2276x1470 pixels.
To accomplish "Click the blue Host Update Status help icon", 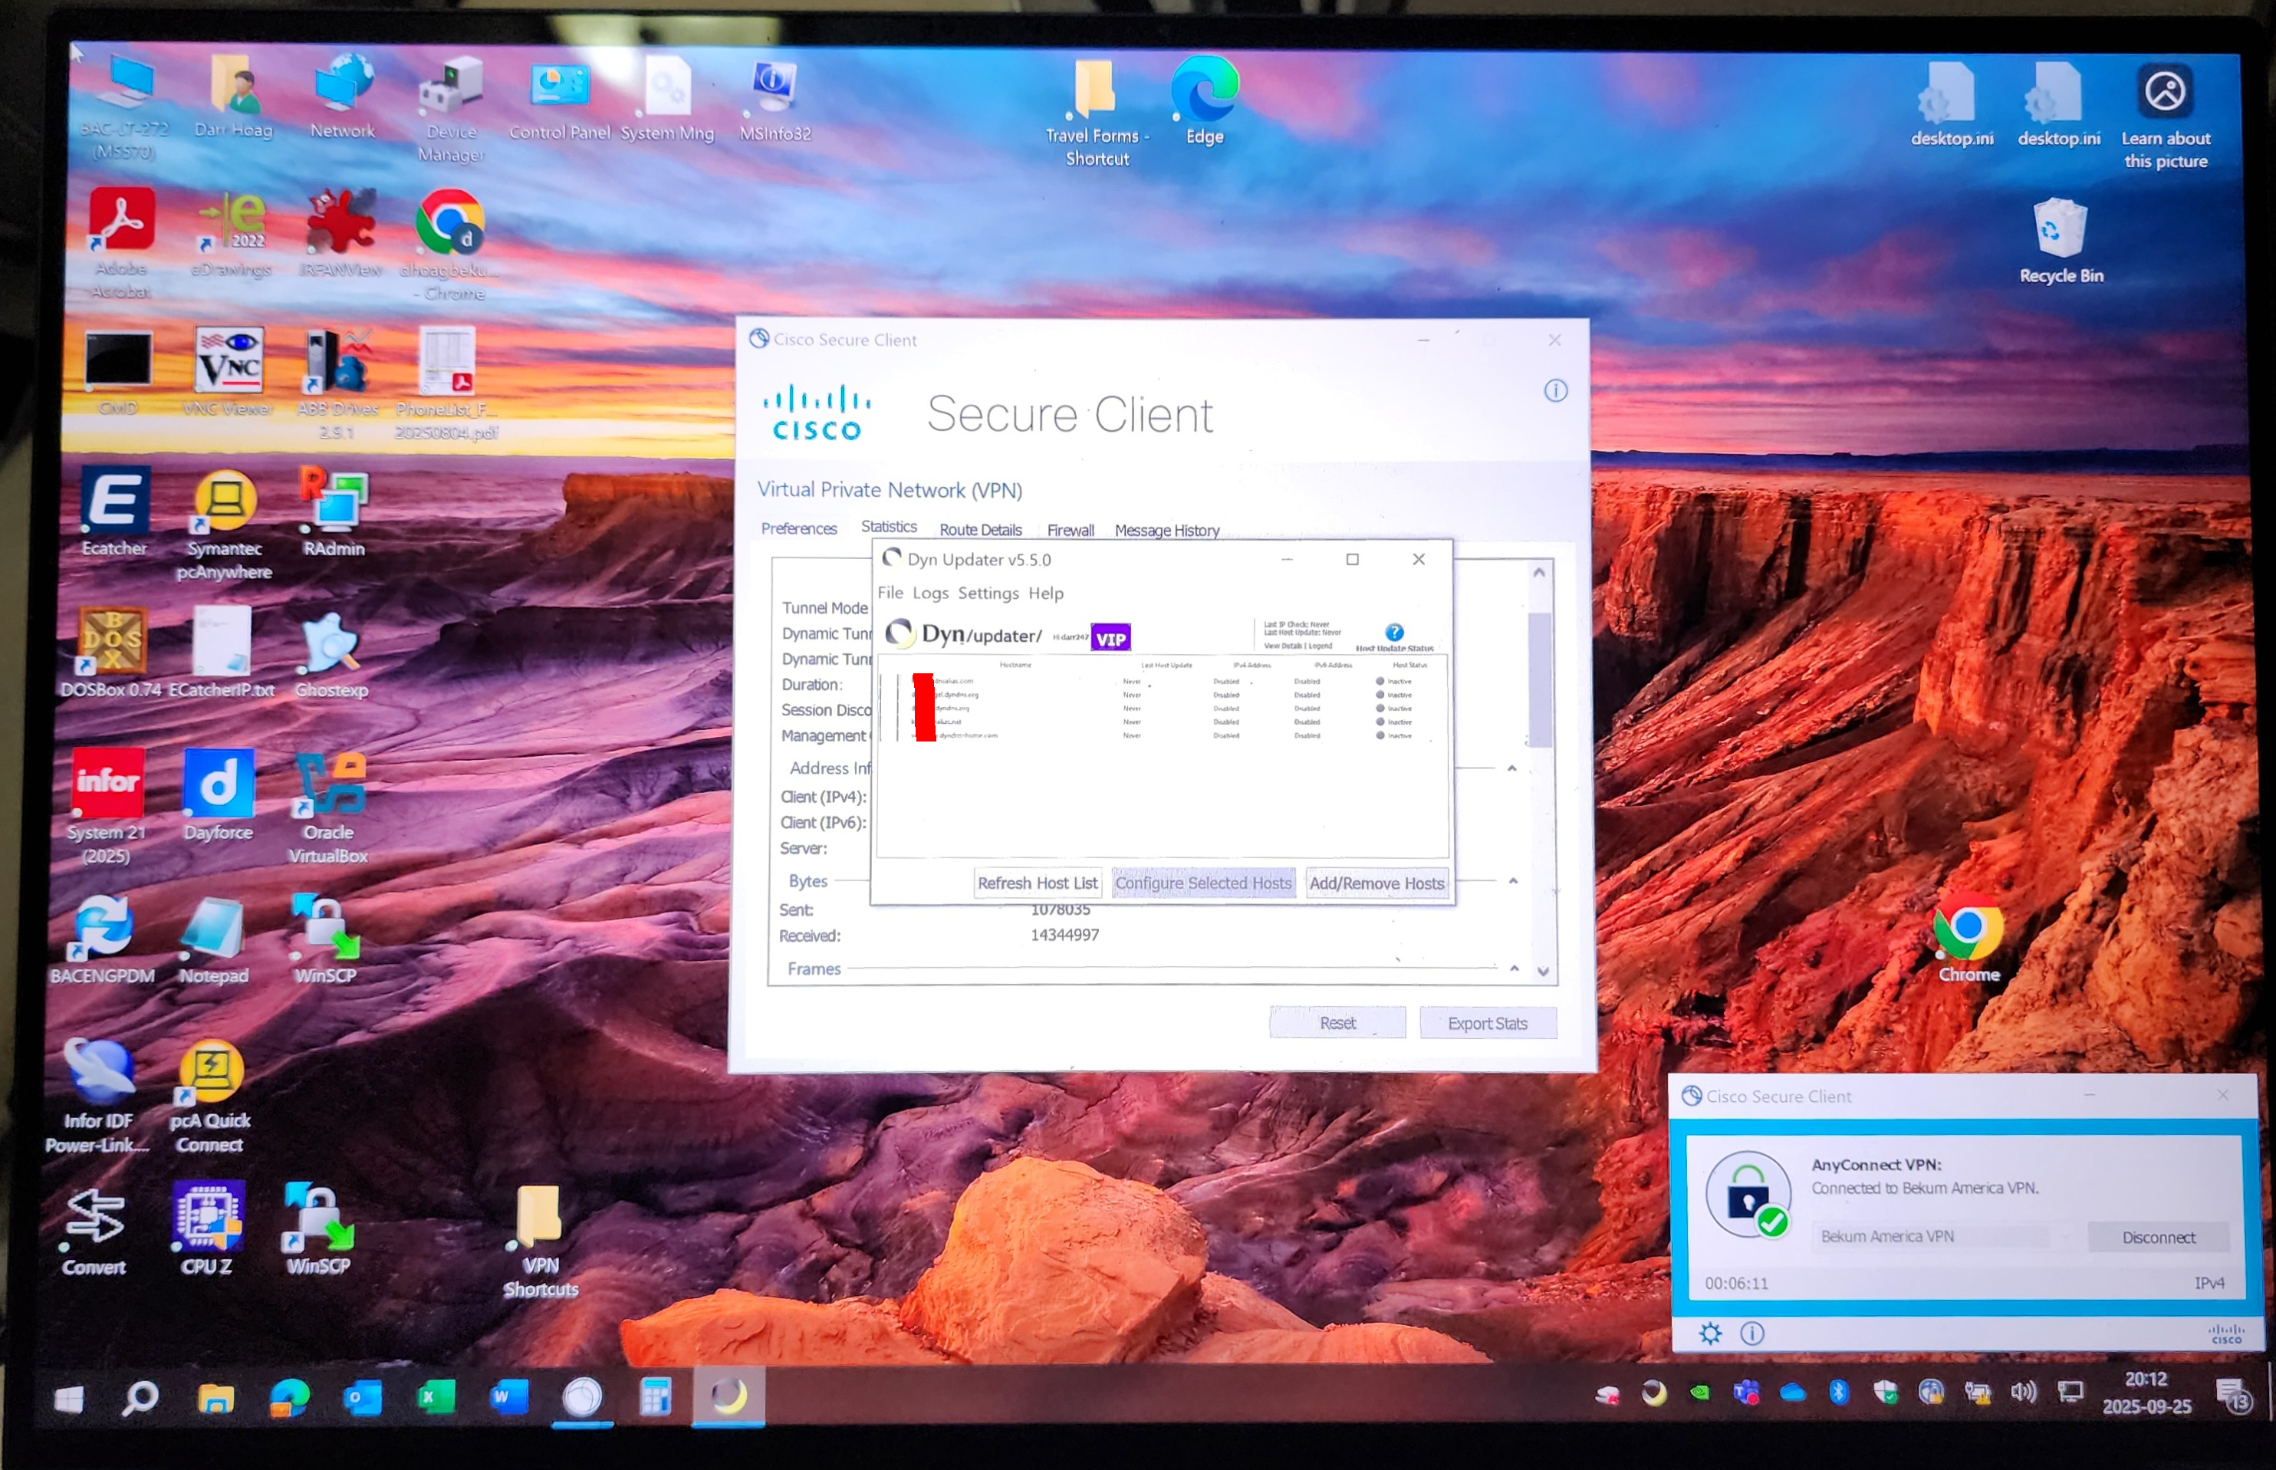I will (1394, 632).
